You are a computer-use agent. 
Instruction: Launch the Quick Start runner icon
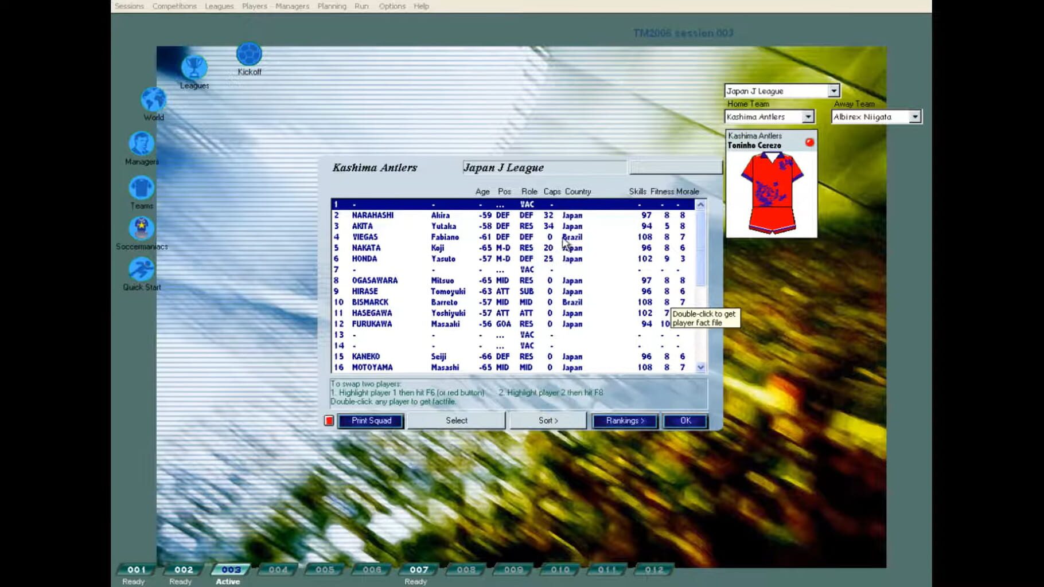point(141,269)
